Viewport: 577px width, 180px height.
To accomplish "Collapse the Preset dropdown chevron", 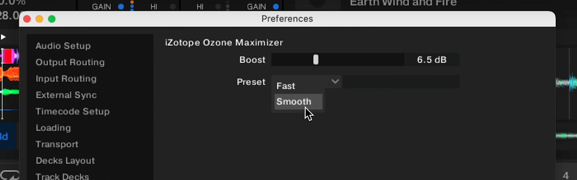I will pos(335,81).
